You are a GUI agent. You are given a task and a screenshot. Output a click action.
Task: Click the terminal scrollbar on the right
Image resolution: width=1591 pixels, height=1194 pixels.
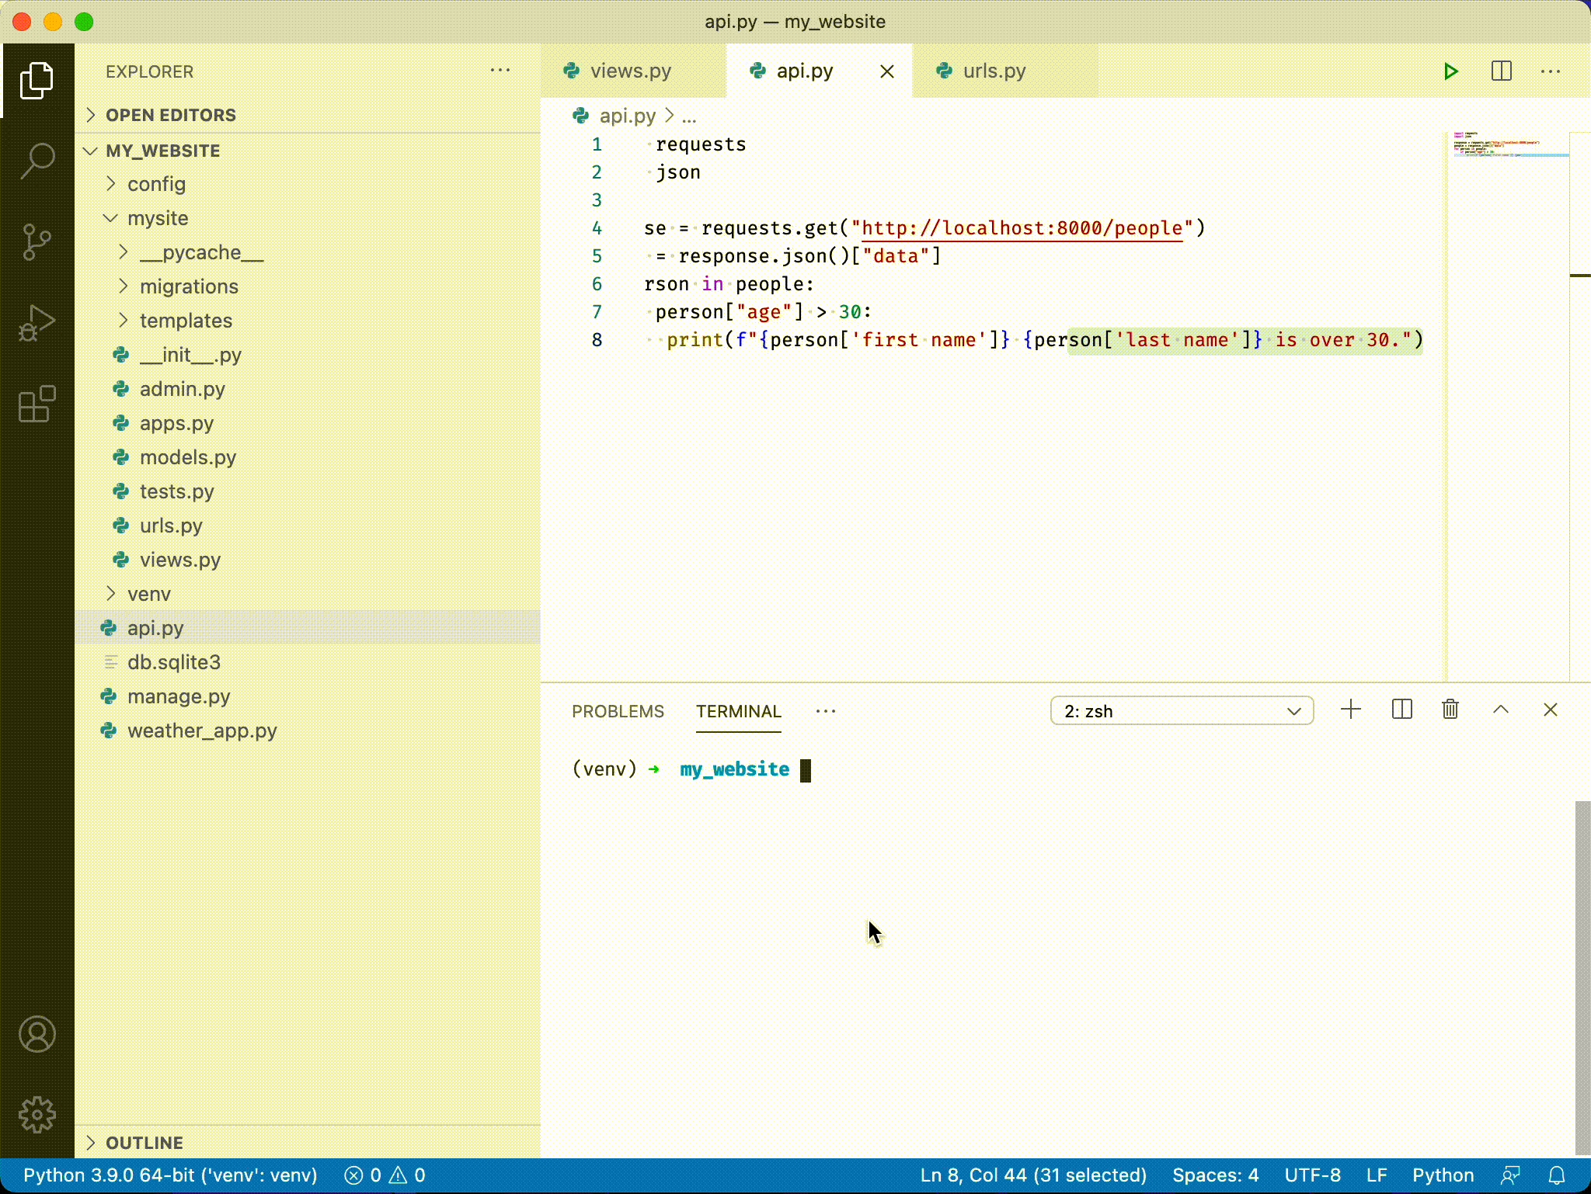point(1581,970)
